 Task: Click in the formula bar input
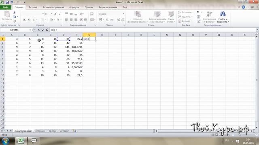click(x=153, y=30)
